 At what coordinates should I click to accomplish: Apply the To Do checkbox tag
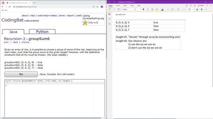coord(189,9)
